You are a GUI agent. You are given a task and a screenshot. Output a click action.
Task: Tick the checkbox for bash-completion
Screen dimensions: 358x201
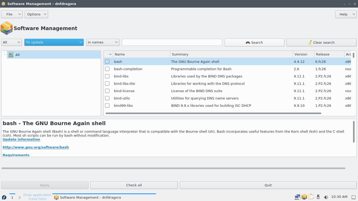107,69
